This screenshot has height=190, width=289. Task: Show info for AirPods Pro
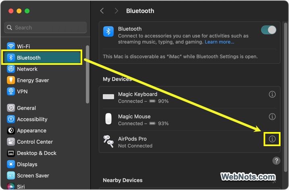(x=272, y=139)
